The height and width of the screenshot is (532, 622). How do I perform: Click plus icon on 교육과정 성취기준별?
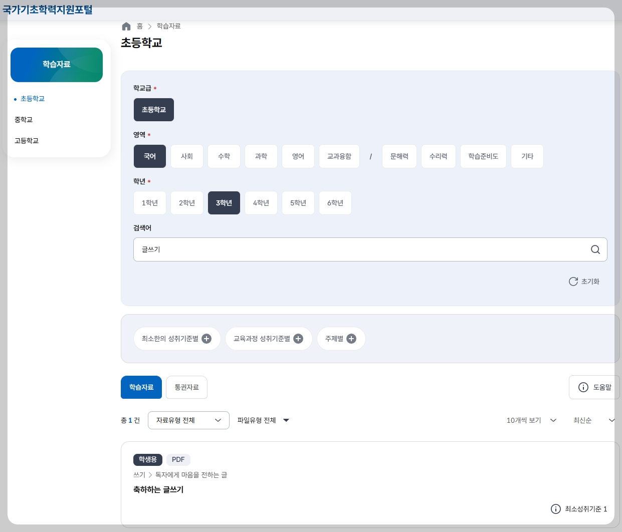pos(298,339)
